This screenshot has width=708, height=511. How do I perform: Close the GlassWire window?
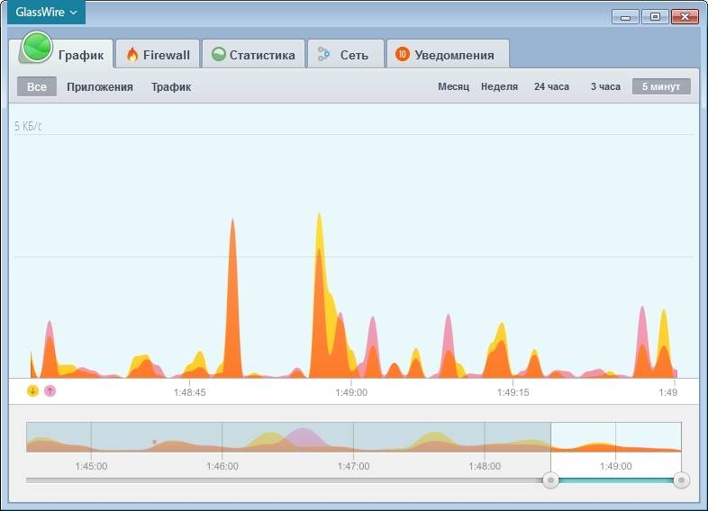click(x=685, y=17)
